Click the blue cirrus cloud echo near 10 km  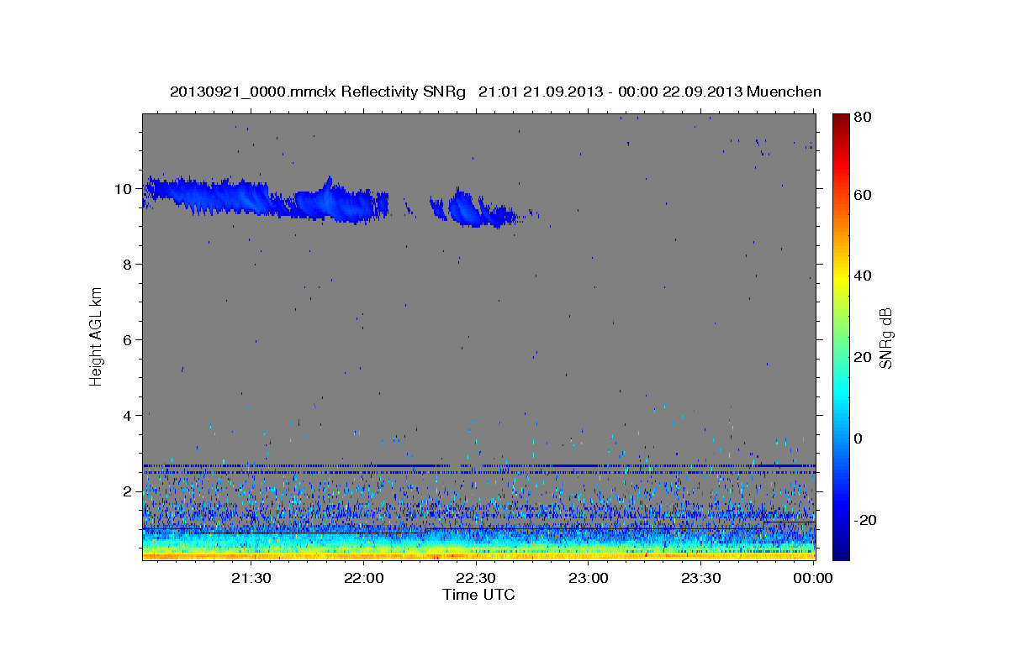265,198
